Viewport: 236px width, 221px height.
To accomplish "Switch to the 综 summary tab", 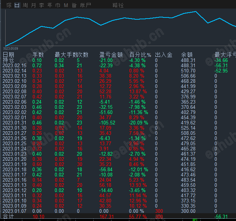I will 9,5.
